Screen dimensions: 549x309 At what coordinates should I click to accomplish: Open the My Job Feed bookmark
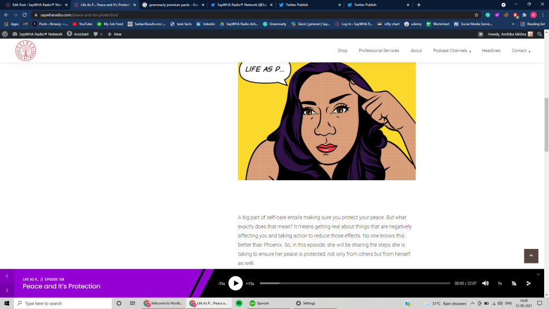[110, 24]
